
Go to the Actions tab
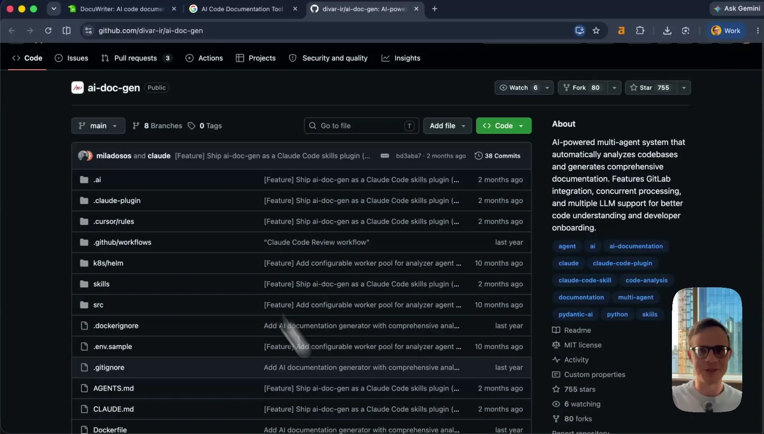[x=204, y=58]
